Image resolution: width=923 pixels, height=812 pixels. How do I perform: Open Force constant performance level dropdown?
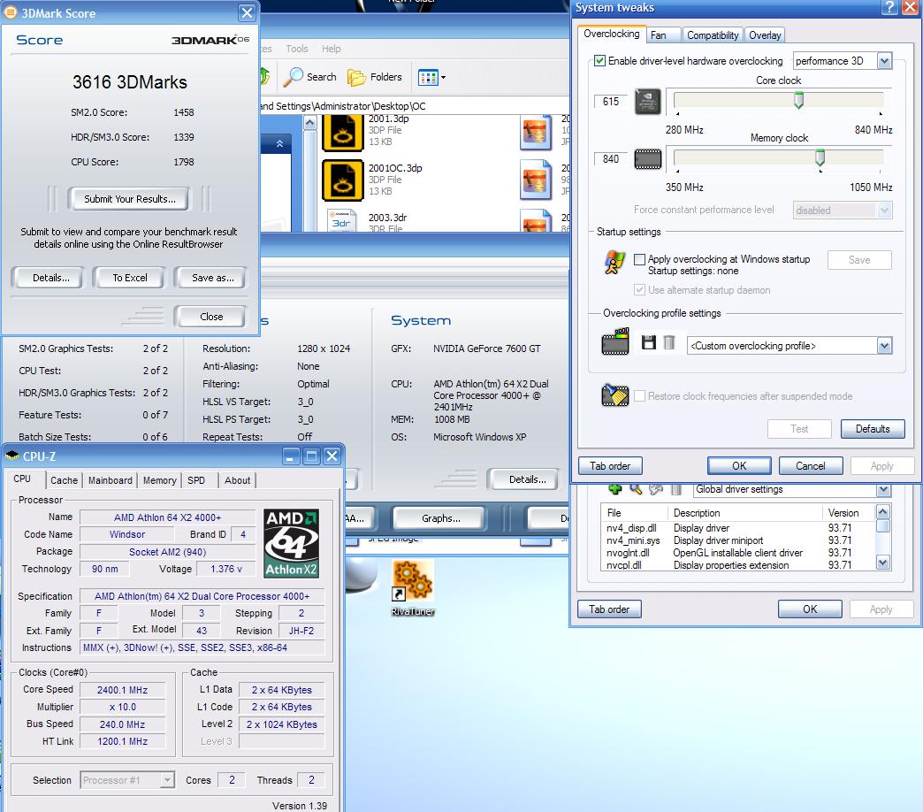(884, 211)
